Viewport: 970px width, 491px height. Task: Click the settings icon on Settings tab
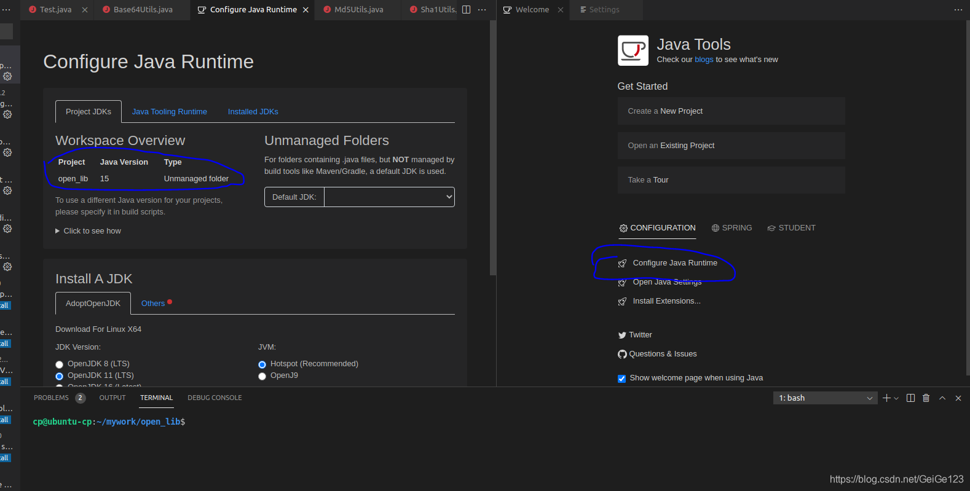583,10
